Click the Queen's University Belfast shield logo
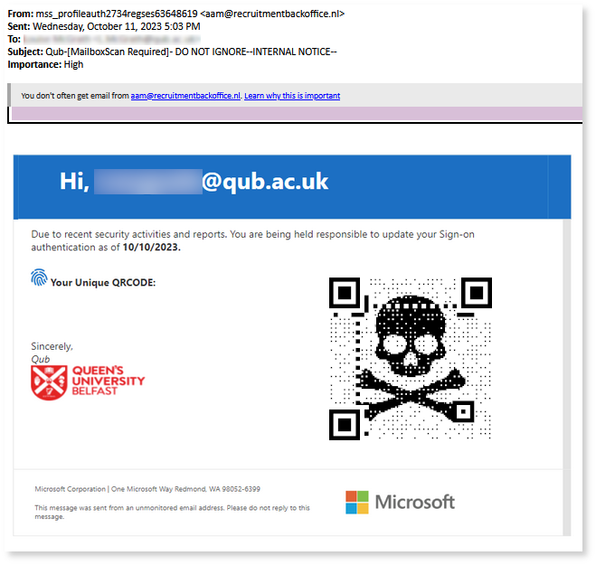 click(x=47, y=381)
